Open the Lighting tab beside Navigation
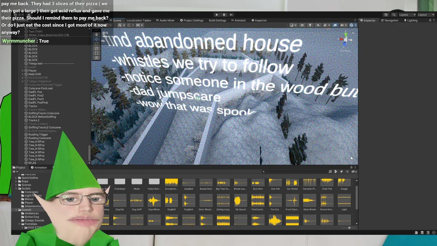This screenshot has width=437, height=246. tap(411, 20)
